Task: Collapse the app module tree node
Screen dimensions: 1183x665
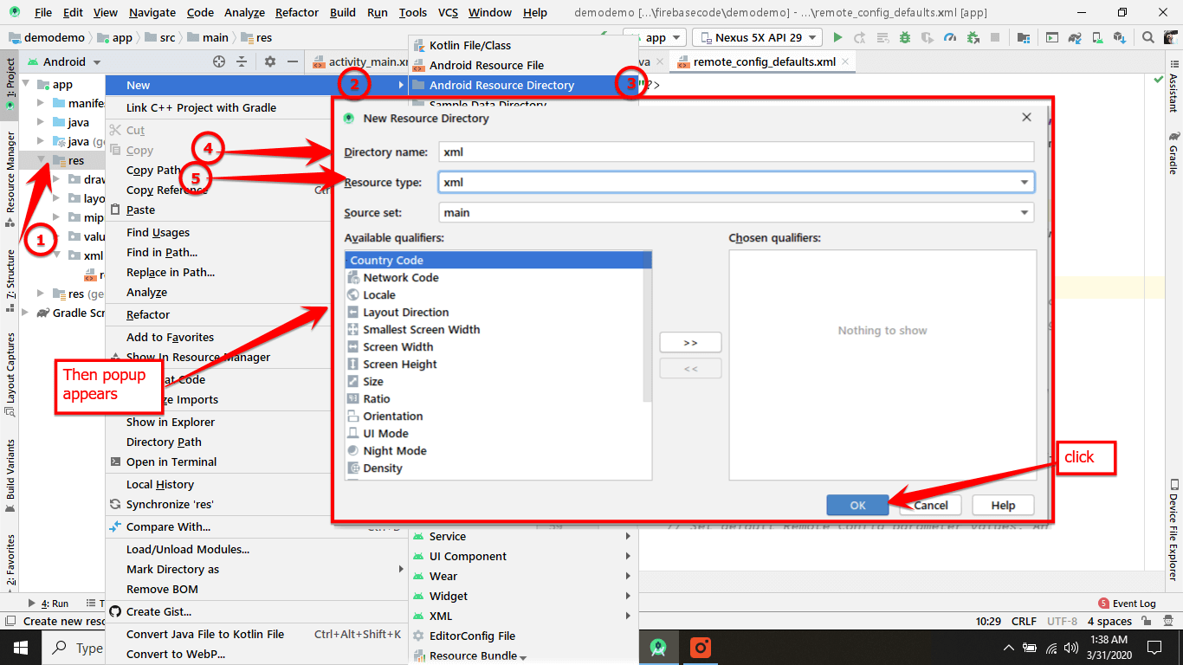Action: [x=25, y=84]
